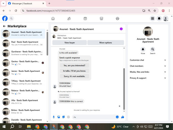
Task: Send quick reply 'Sorry, it's not available.'
Action: [x=74, y=76]
